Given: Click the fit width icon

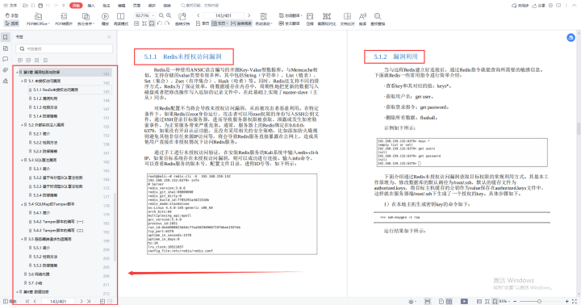Looking at the screenshot, I should click(152, 23).
